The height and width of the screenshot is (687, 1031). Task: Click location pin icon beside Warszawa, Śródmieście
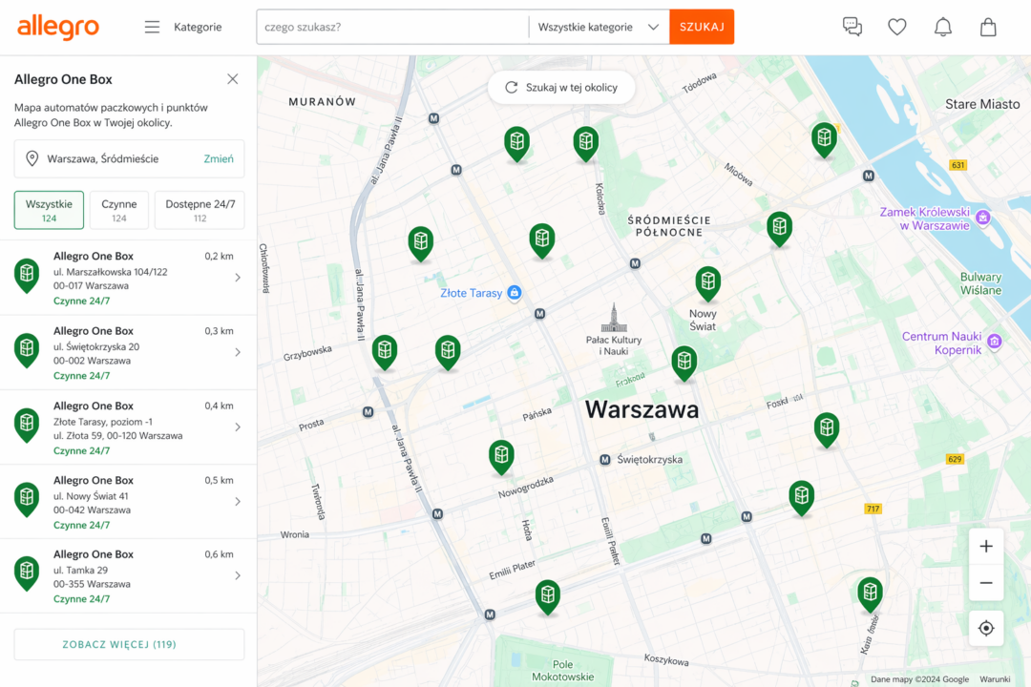32,158
